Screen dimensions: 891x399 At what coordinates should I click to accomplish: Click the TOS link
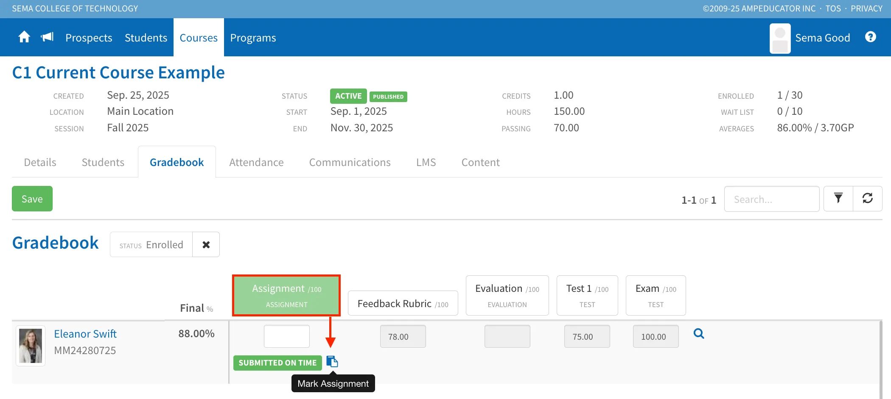(833, 8)
